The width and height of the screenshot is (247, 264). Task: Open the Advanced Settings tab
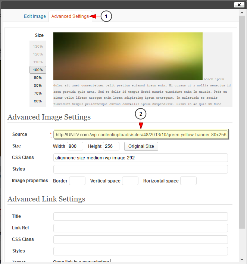pyautogui.click(x=70, y=16)
